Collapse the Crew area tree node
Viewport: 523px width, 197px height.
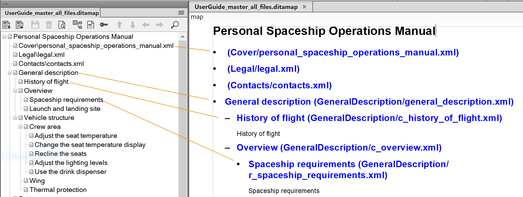tap(21, 127)
